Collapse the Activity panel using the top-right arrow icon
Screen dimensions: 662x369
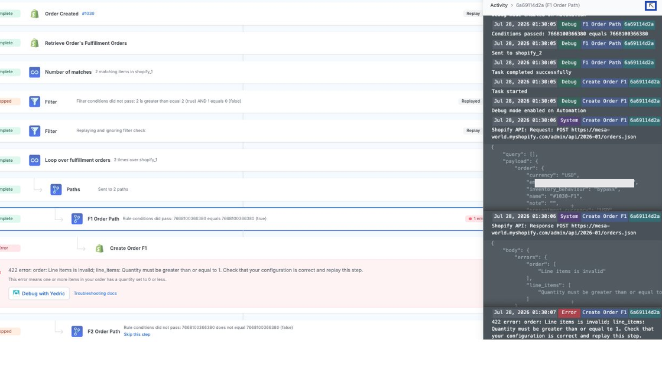651,5
